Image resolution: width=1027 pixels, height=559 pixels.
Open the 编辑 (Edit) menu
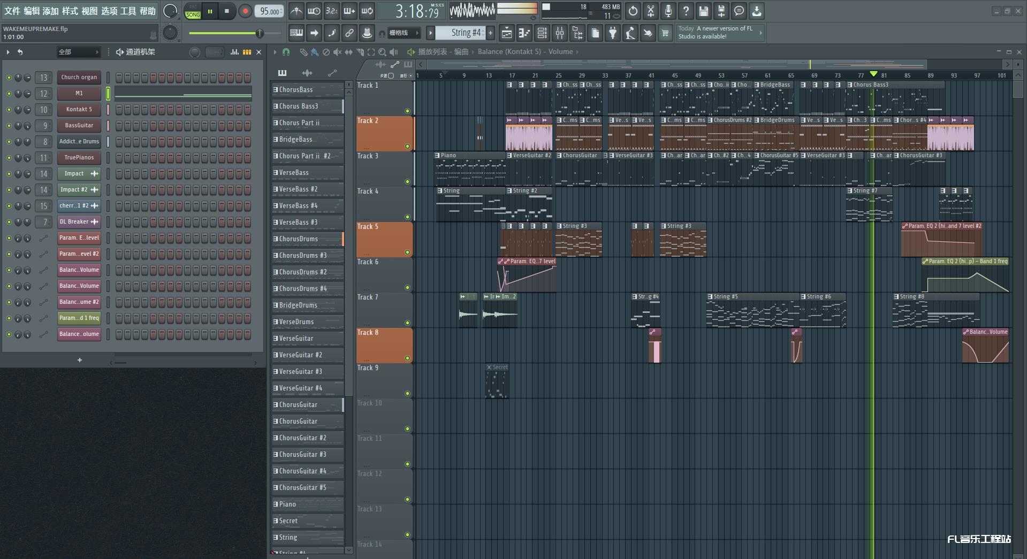(31, 11)
